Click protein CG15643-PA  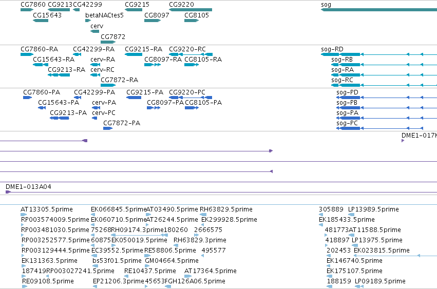pos(59,103)
